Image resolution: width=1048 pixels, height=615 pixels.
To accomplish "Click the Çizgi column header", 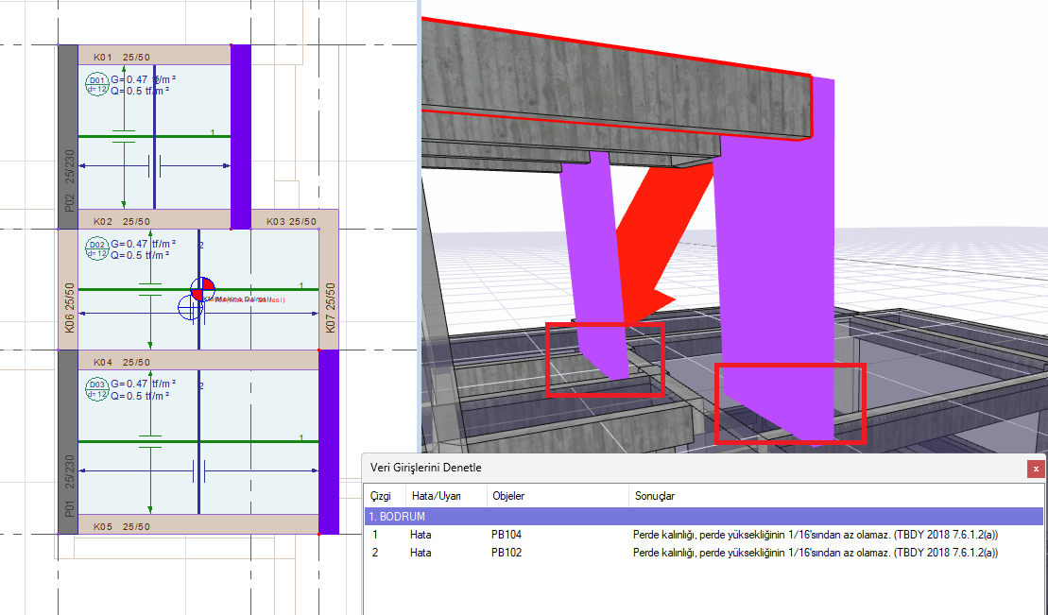I will (382, 496).
